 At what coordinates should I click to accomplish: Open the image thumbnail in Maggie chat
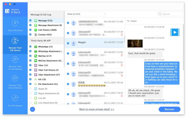click(x=135, y=44)
